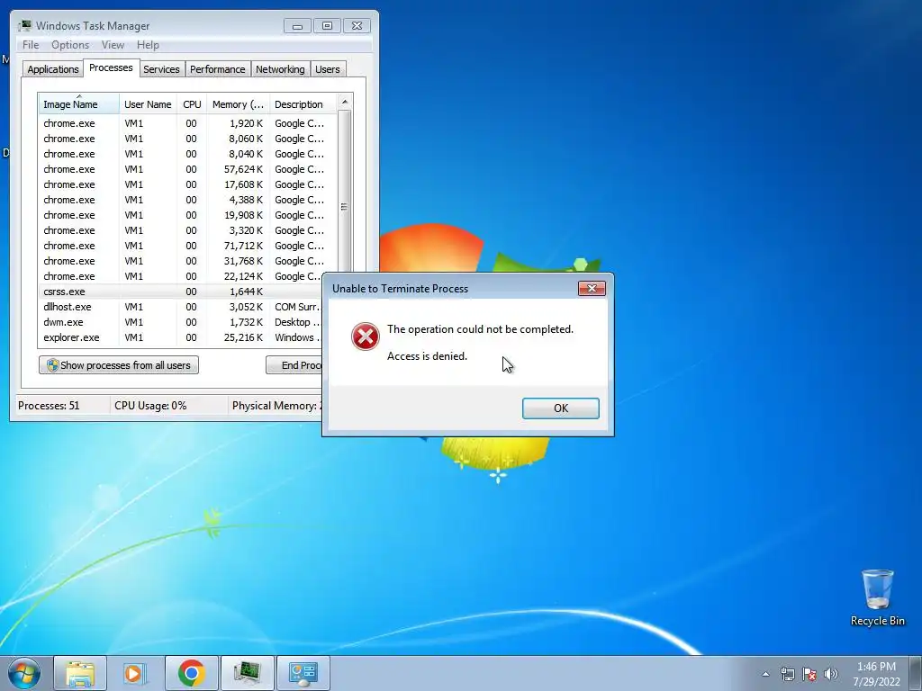The image size is (922, 691).
Task: Close the Windows Task Manager window
Action: point(357,26)
